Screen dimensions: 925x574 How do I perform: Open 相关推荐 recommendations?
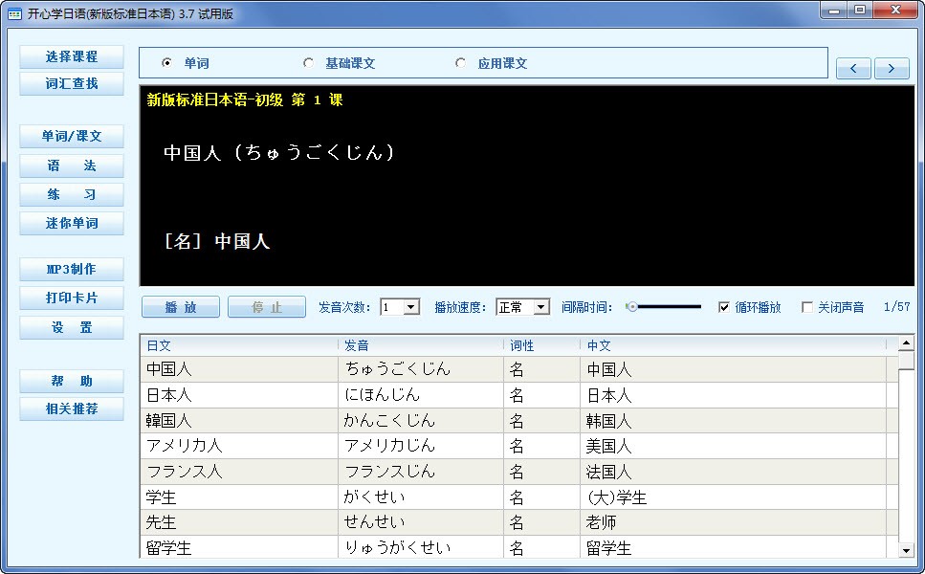[72, 408]
